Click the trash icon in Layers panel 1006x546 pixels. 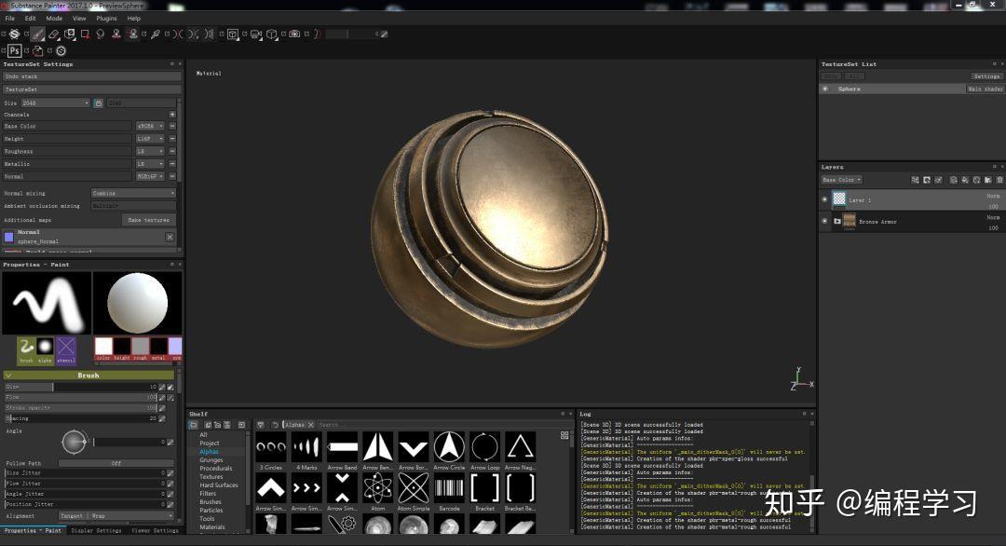pos(999,180)
